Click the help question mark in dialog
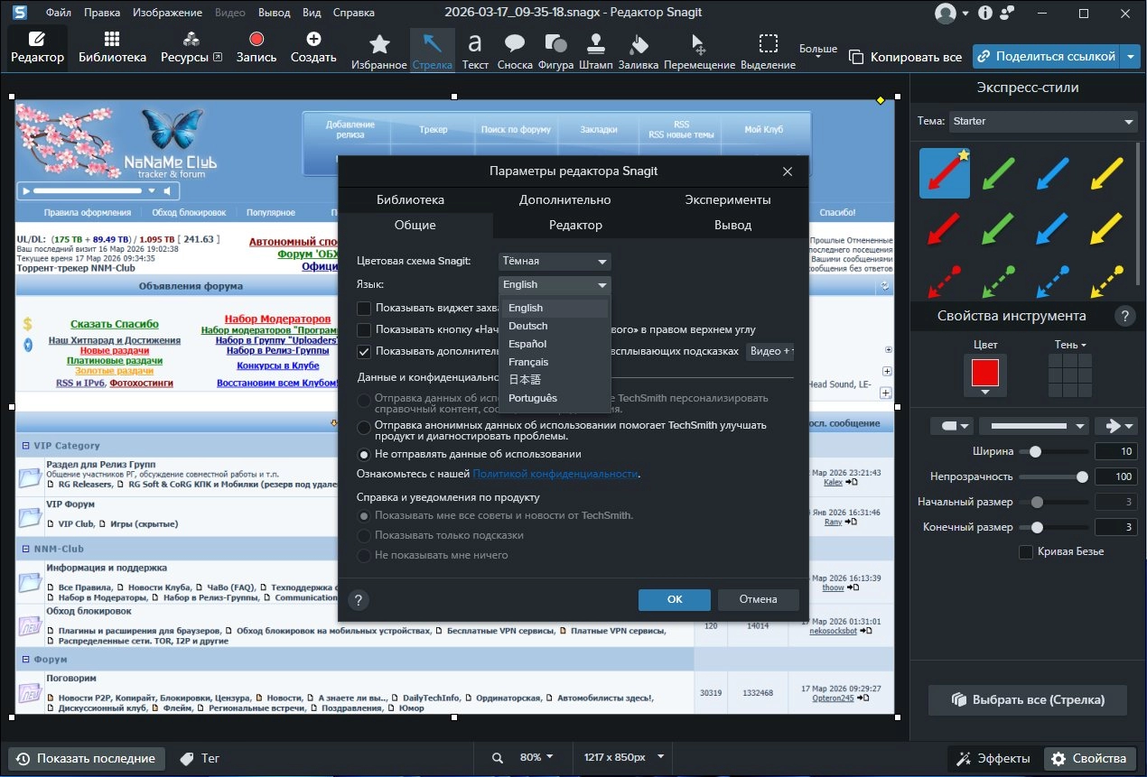Screen dimensions: 1147x777 358,600
